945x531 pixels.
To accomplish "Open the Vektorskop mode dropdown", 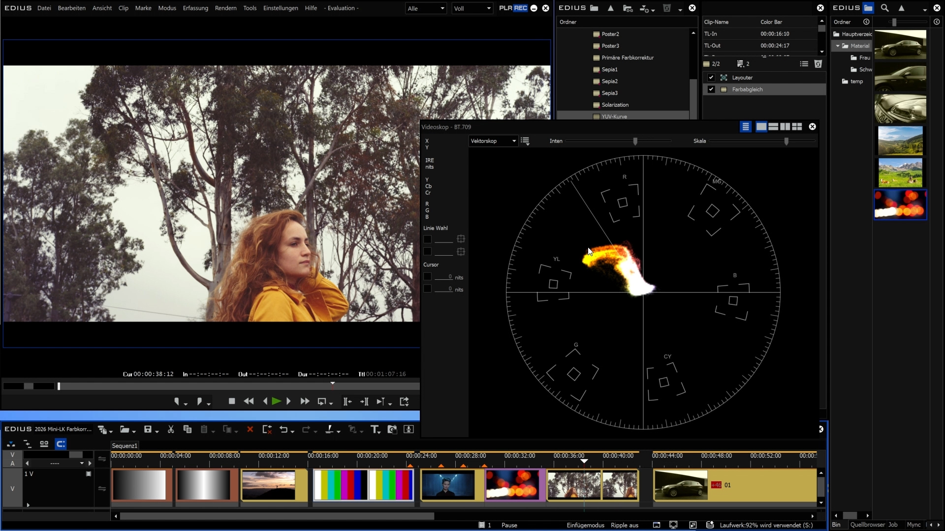I will point(493,141).
